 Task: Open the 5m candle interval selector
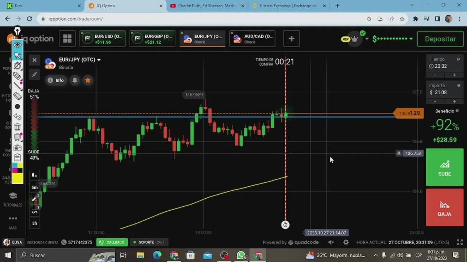click(34, 187)
